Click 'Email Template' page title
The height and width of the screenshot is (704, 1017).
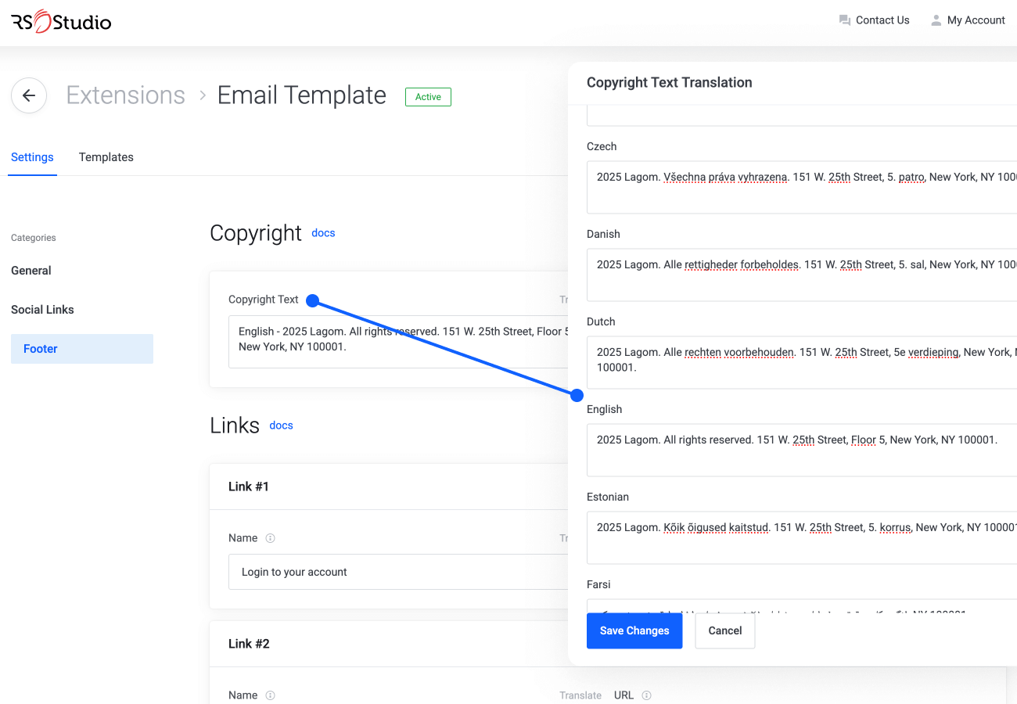pyautogui.click(x=302, y=95)
